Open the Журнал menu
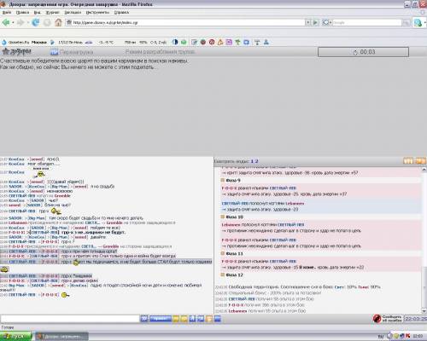 click(x=53, y=13)
